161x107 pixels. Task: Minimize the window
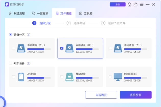click(147, 4)
